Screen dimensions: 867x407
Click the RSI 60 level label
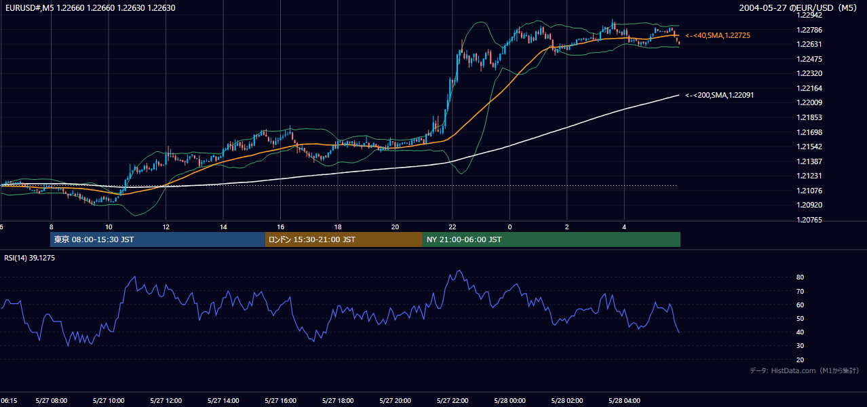800,305
